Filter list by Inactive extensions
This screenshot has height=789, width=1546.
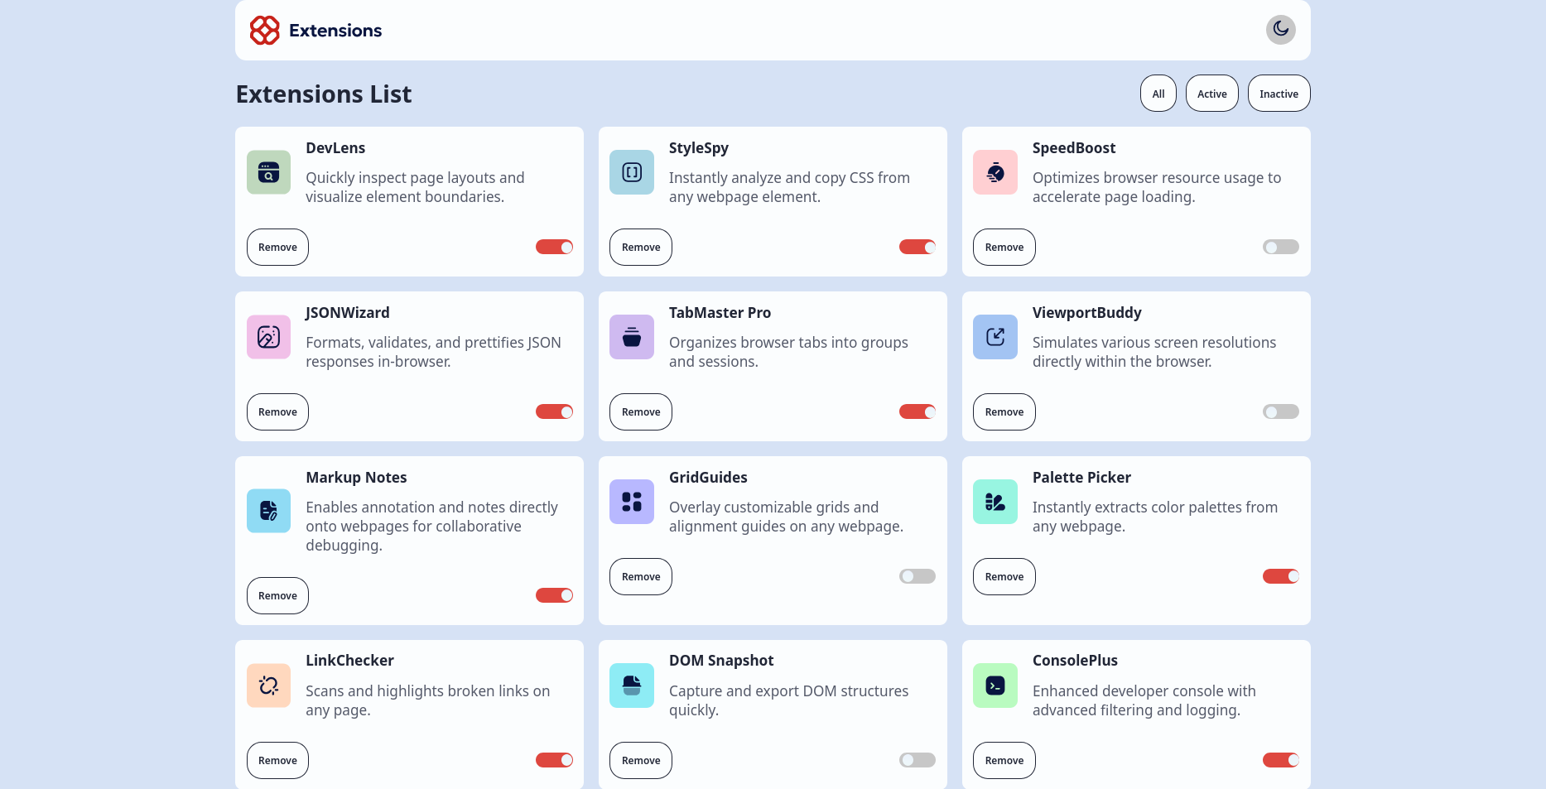click(1279, 94)
